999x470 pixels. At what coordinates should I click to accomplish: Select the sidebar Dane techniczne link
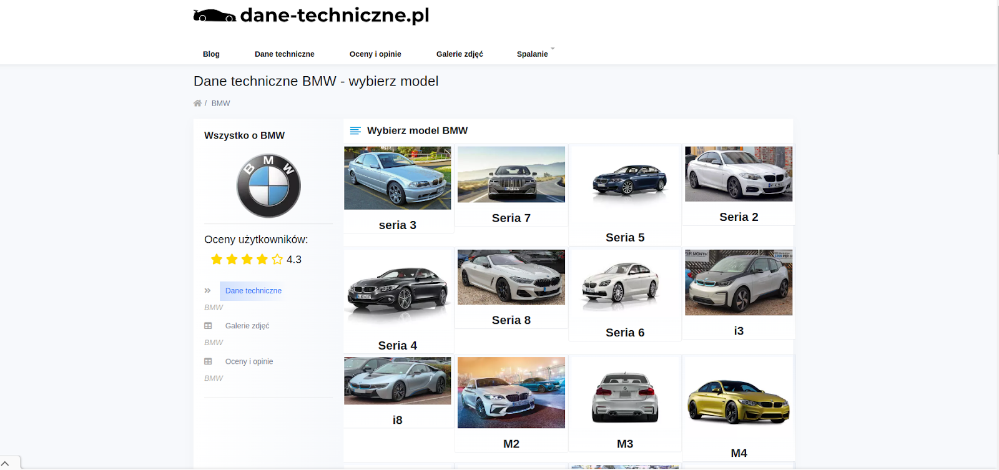pos(253,291)
